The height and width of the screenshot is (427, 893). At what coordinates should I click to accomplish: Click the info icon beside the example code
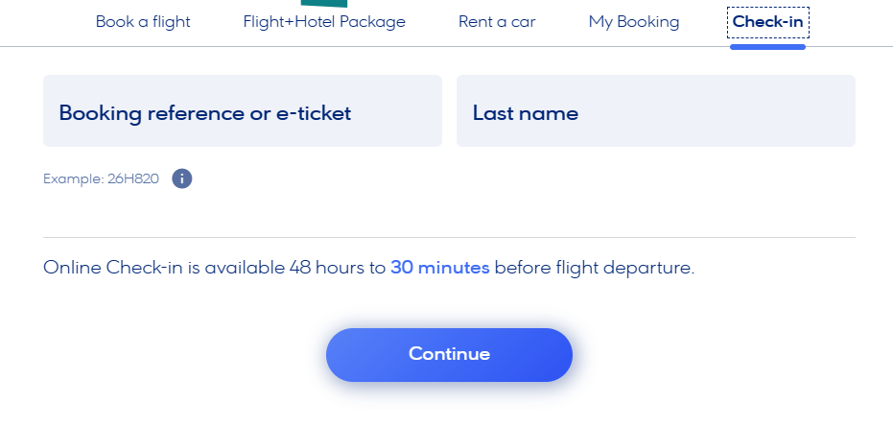click(x=181, y=178)
